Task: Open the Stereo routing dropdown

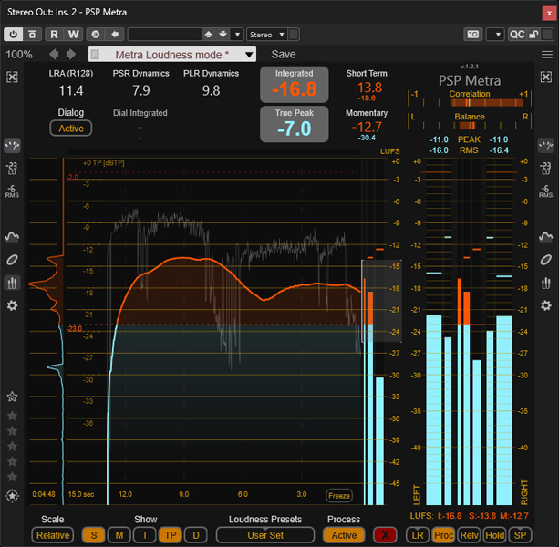Action: (x=267, y=35)
